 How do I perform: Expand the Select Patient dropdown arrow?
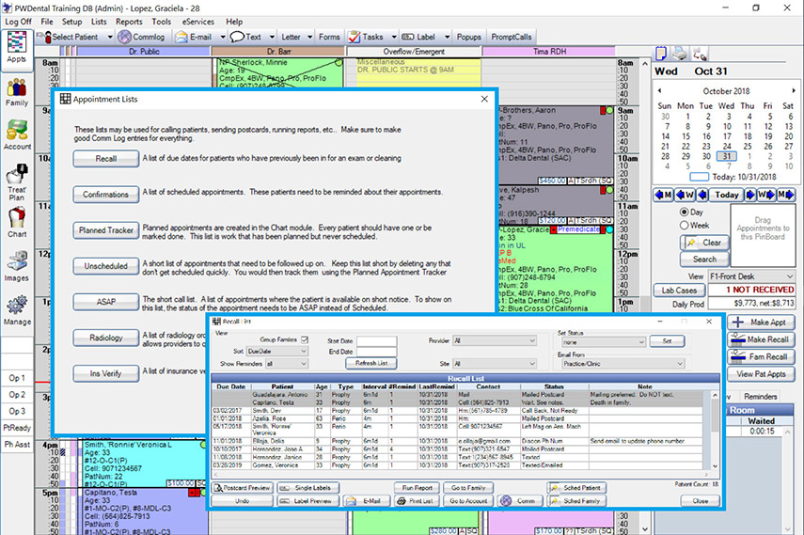(110, 37)
